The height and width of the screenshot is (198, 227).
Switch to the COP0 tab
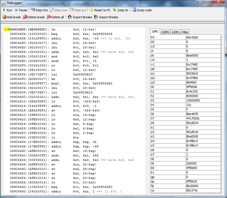(165, 32)
